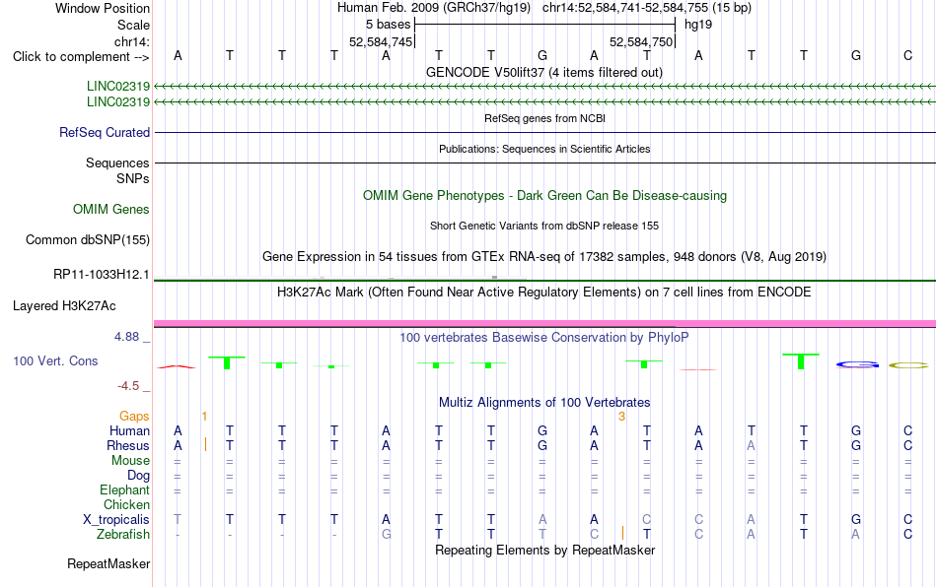Click the 'Click to complement -->' label
The height and width of the screenshot is (587, 937).
(x=81, y=57)
